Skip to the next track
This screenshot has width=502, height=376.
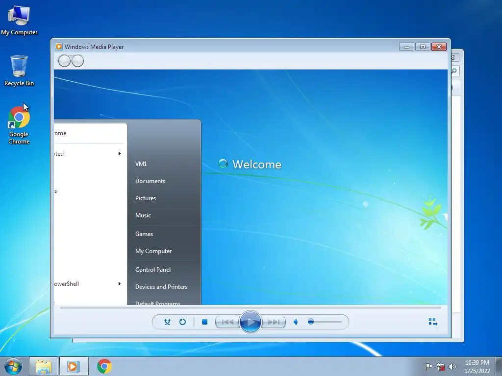[x=274, y=322]
